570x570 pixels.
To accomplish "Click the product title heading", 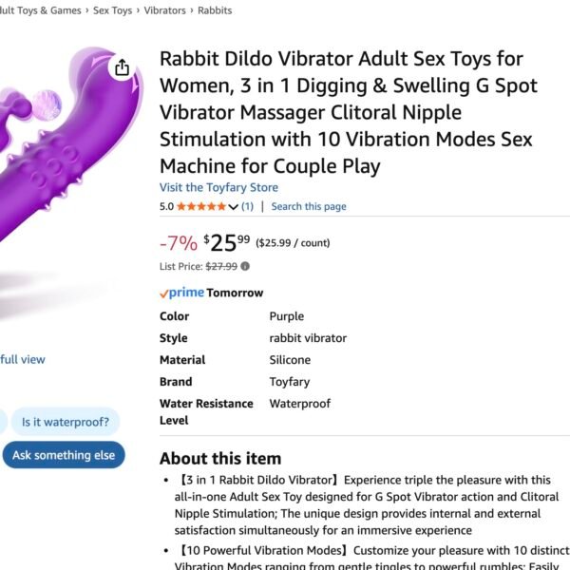I will 349,112.
